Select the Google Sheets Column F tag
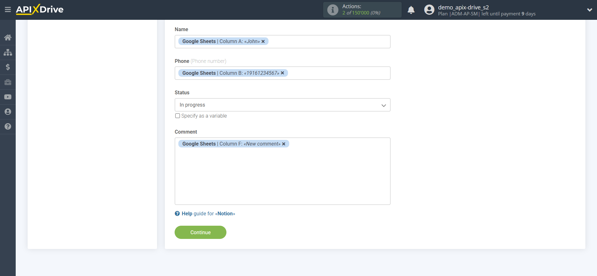 234,144
